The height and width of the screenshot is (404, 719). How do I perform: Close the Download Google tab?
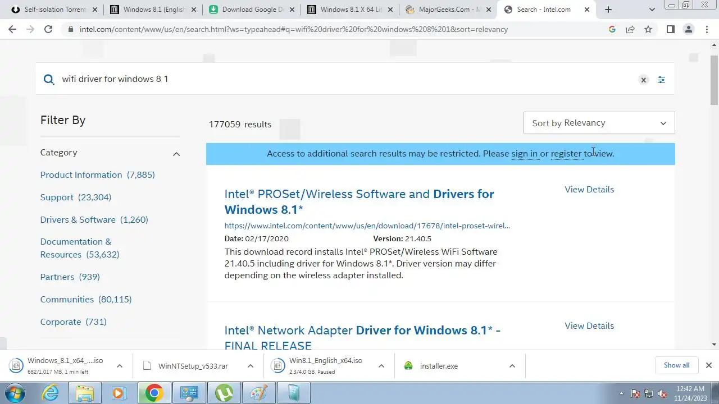coord(292,10)
